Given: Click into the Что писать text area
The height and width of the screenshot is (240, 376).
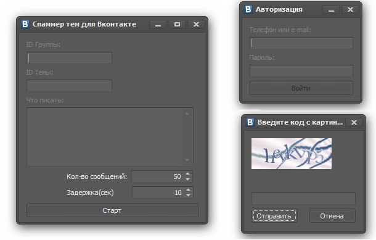Looking at the screenshot, I should 110,137.
